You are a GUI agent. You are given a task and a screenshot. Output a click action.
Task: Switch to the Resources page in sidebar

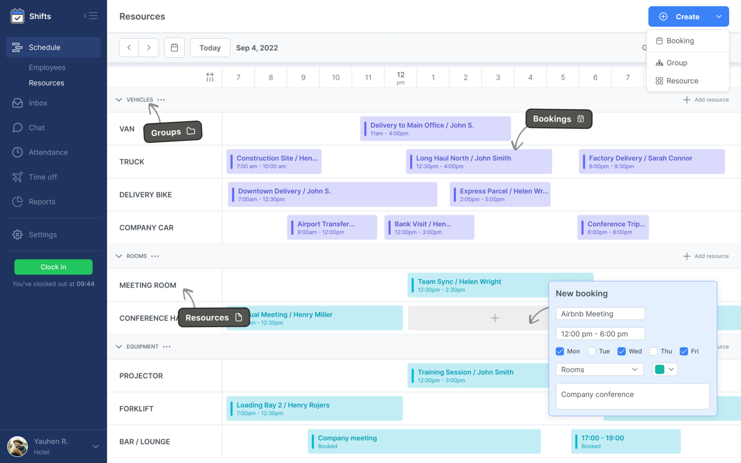coord(46,82)
